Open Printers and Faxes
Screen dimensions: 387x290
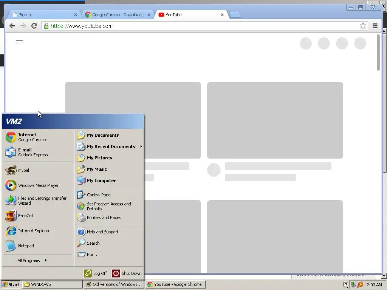coord(110,217)
